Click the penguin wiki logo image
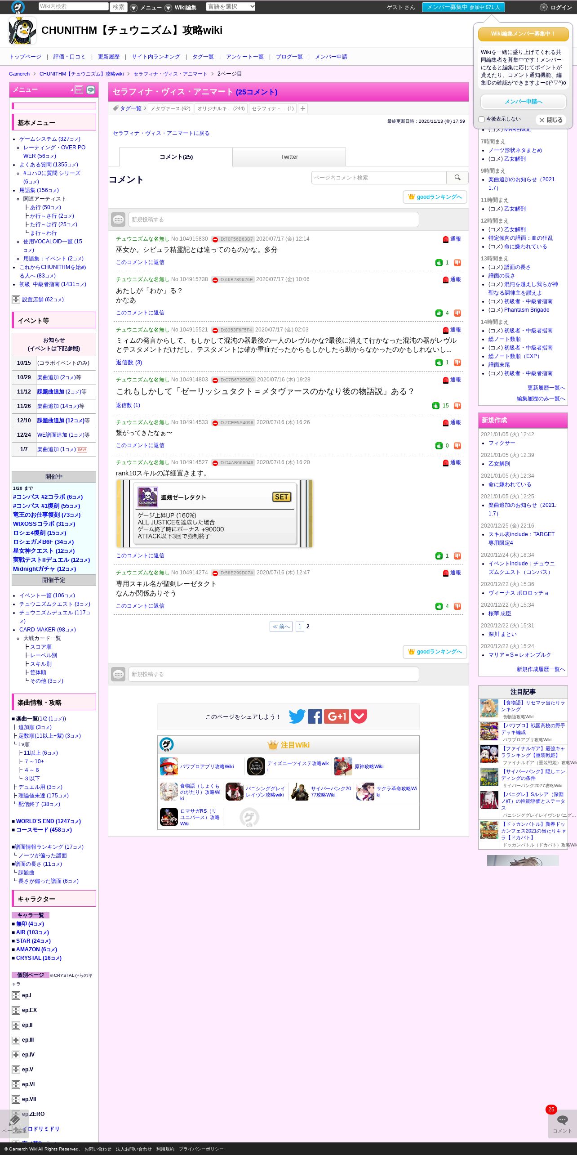 coord(22,31)
